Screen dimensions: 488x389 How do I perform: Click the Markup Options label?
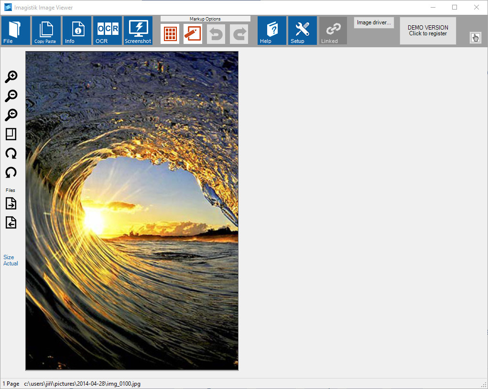pyautogui.click(x=205, y=19)
